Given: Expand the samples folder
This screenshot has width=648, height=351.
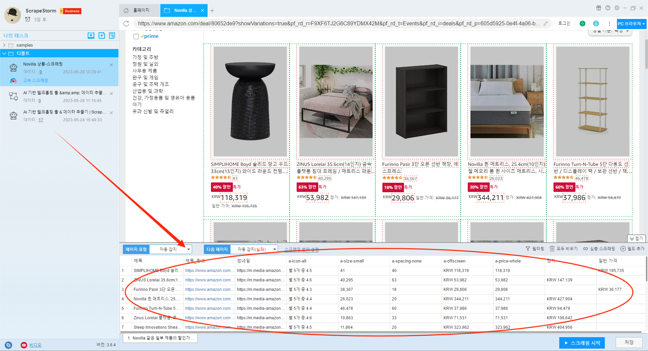Looking at the screenshot, I should click(4, 45).
